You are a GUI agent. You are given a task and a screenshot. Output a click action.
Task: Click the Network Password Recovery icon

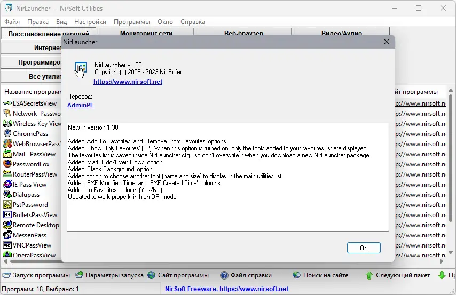pos(7,114)
